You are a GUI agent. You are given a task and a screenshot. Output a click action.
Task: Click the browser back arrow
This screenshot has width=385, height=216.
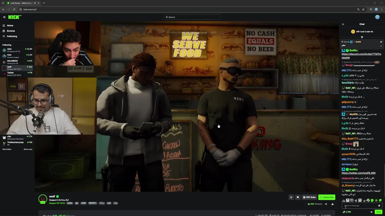click(3, 9)
